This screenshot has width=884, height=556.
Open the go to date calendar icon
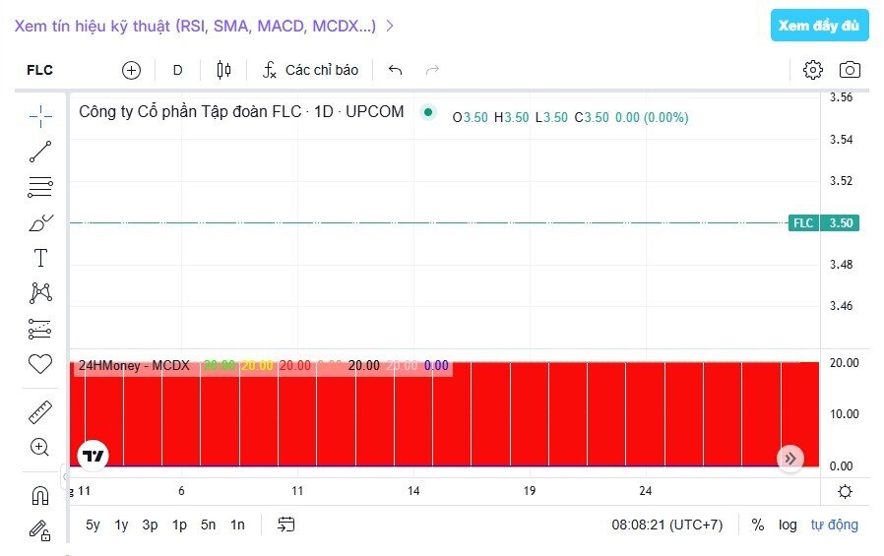[x=285, y=525]
